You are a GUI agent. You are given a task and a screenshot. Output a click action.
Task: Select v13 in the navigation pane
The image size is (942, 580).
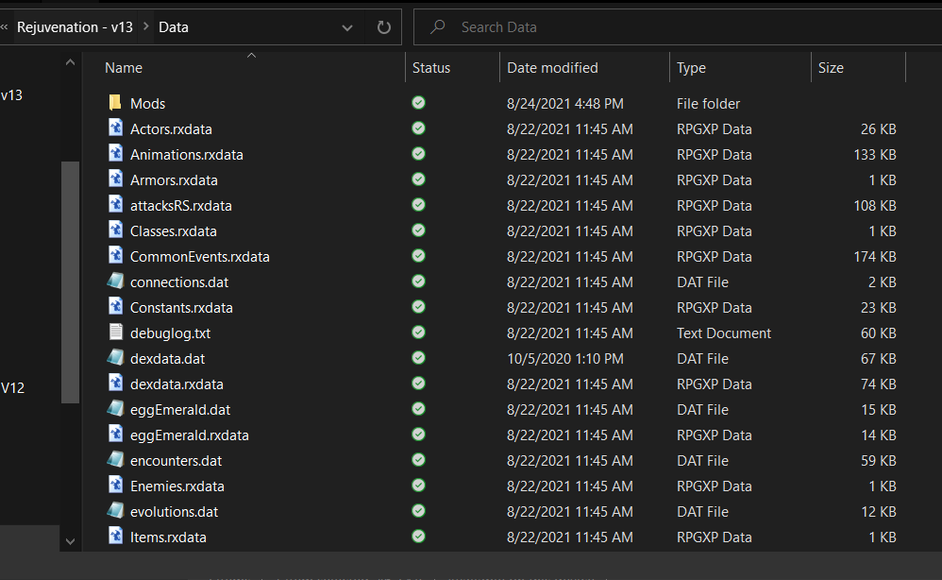[x=11, y=95]
